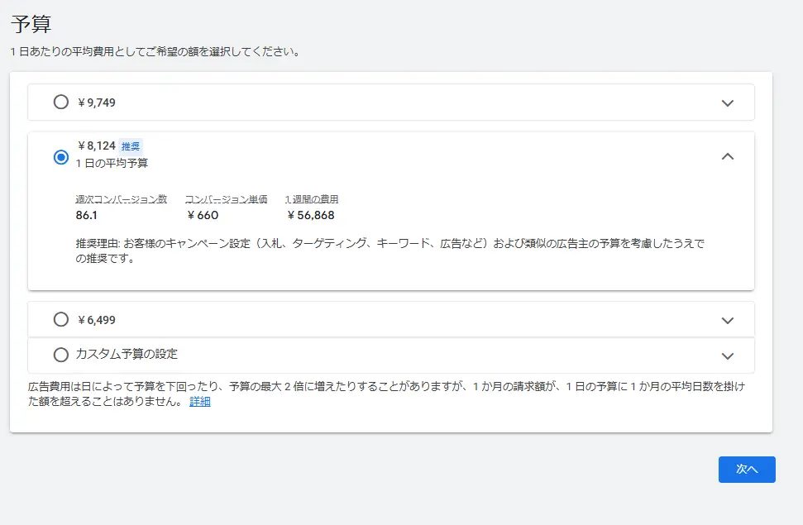Expand the ¥9,749 budget details
Image resolution: width=803 pixels, height=525 pixels.
(728, 102)
